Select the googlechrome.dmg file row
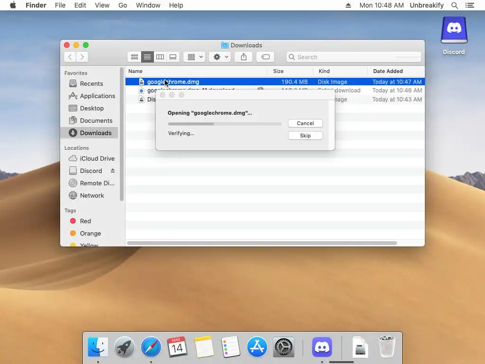The width and height of the screenshot is (485, 364). click(x=275, y=82)
